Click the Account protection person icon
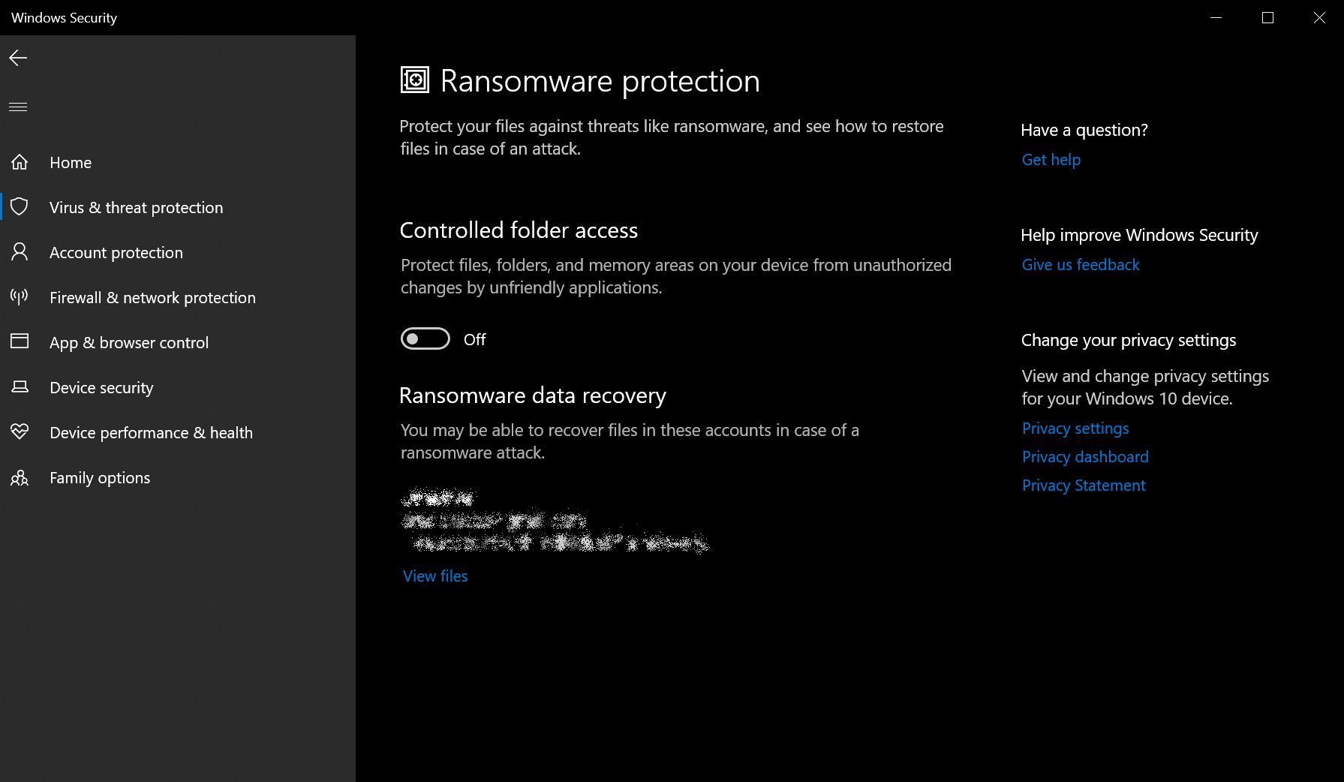Viewport: 1344px width, 782px height. pos(20,252)
